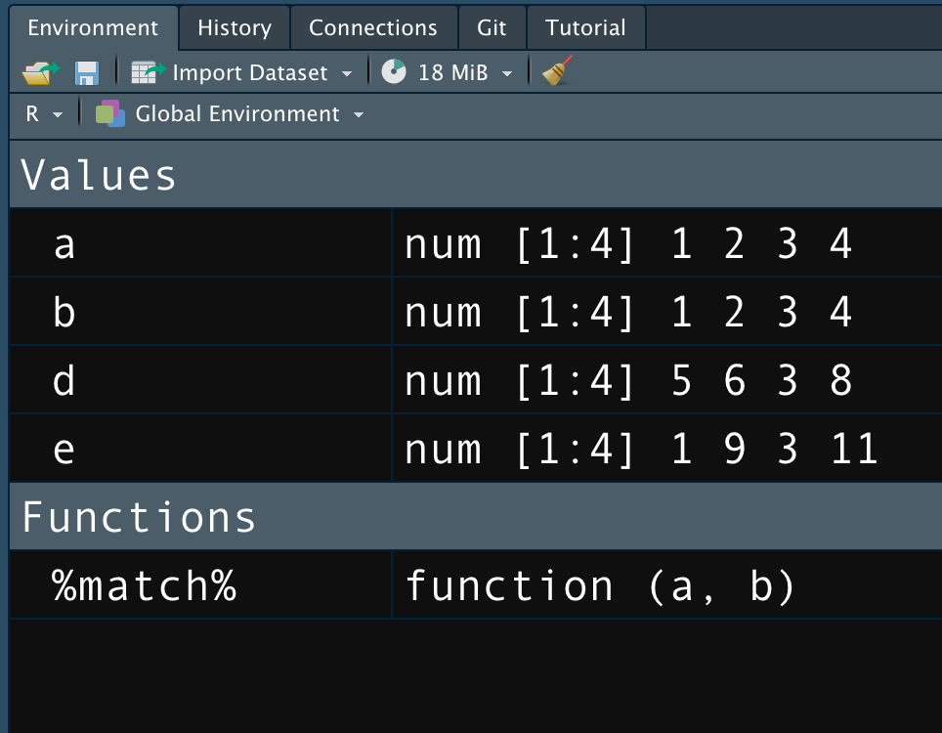Select the Environment tab
The height and width of the screenshot is (733, 942).
pos(93,27)
